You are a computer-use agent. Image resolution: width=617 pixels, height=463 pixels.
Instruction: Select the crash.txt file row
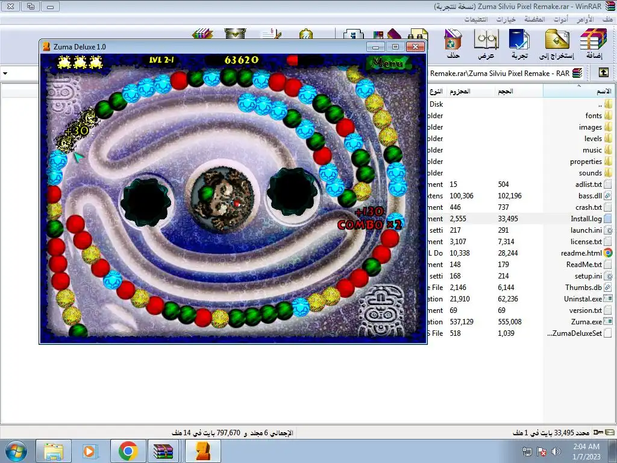[x=520, y=207]
